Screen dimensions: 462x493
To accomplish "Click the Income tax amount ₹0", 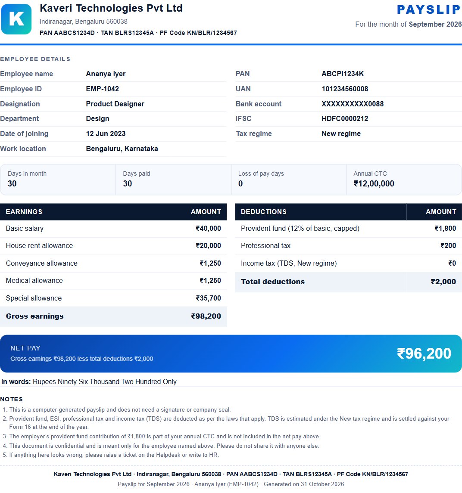I will pyautogui.click(x=452, y=263).
